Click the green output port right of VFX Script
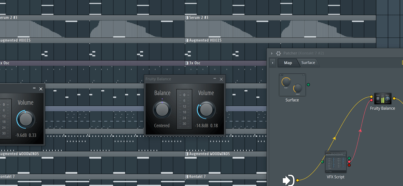The image size is (403, 186). click(349, 158)
